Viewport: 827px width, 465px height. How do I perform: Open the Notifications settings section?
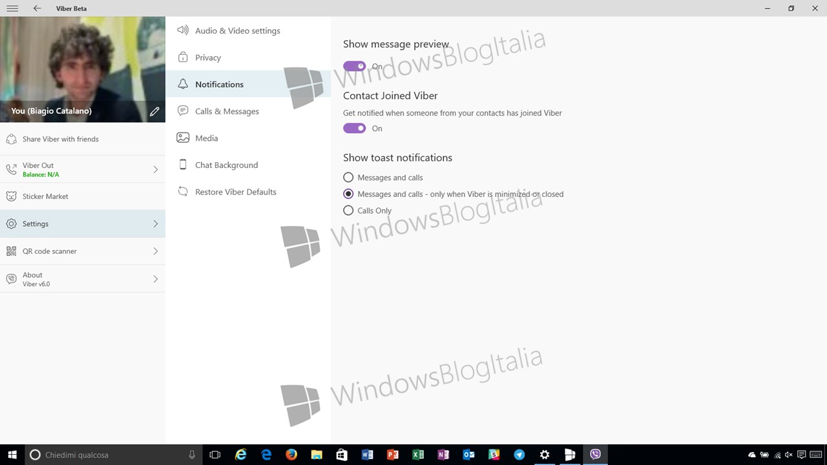pyautogui.click(x=248, y=84)
